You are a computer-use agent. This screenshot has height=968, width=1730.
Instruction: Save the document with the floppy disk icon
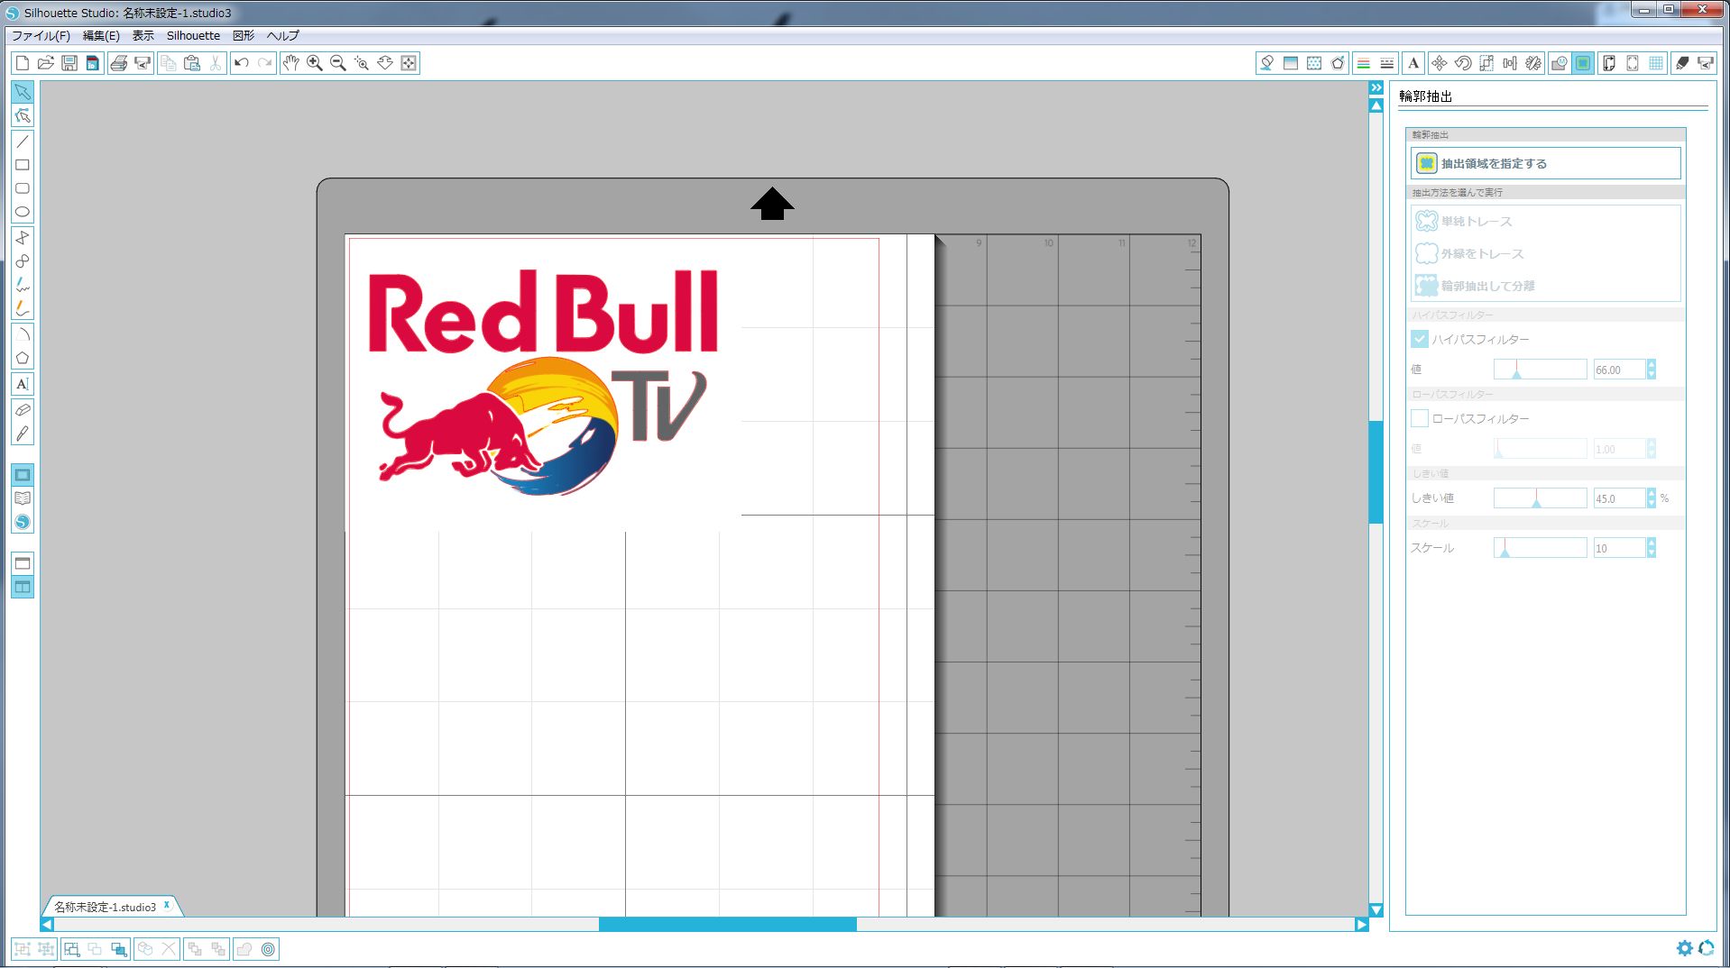69,63
